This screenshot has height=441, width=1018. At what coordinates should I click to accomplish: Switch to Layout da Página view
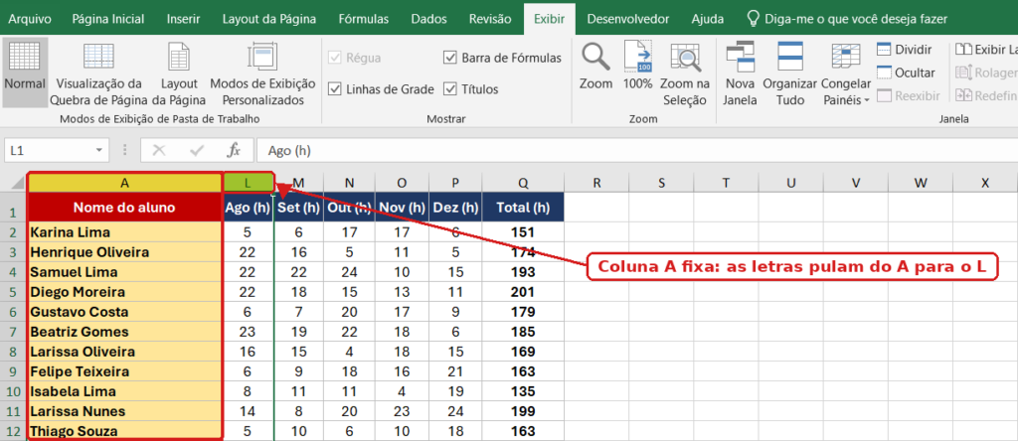click(179, 73)
